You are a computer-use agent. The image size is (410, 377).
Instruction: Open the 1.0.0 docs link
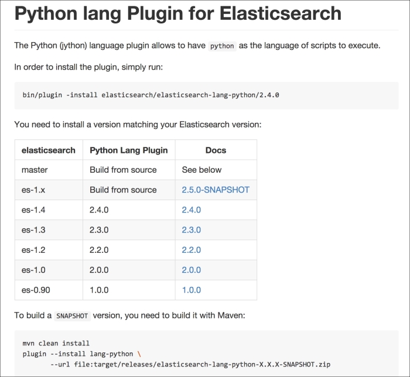[191, 290]
